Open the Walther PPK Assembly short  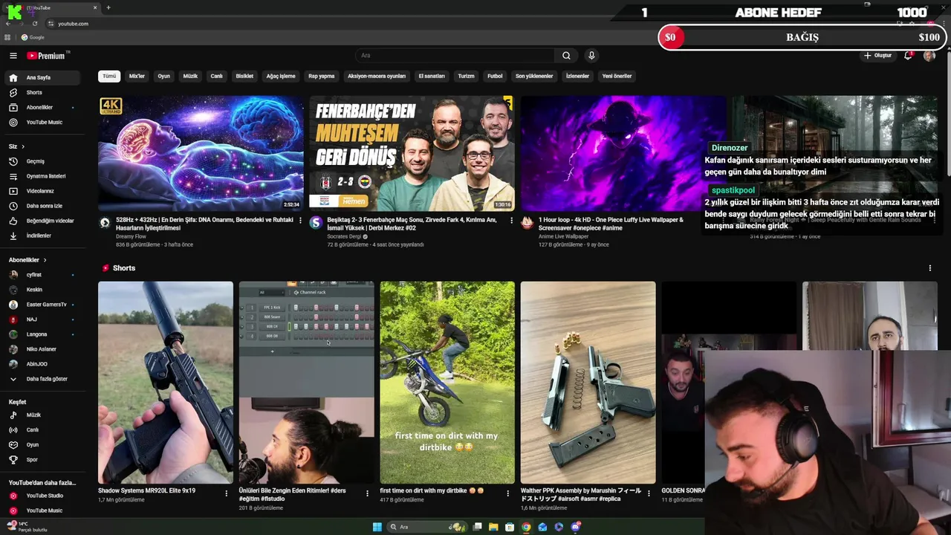(x=588, y=383)
